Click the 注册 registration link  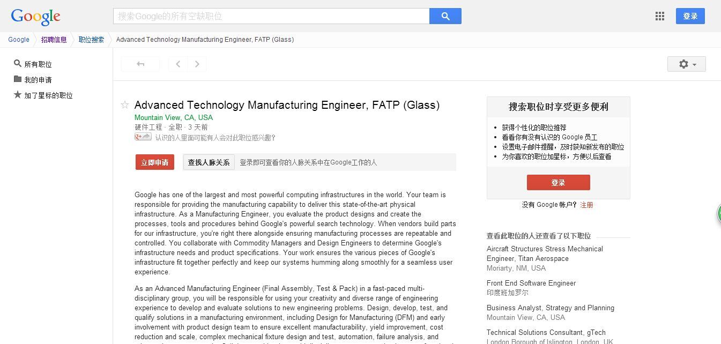(x=586, y=205)
